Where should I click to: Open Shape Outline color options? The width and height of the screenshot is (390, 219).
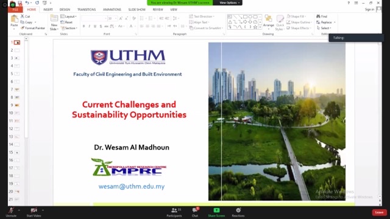coord(299,22)
